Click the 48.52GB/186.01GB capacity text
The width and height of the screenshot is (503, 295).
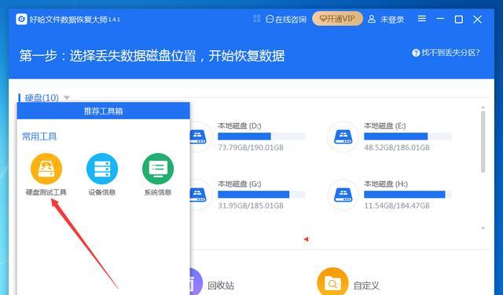(x=396, y=147)
